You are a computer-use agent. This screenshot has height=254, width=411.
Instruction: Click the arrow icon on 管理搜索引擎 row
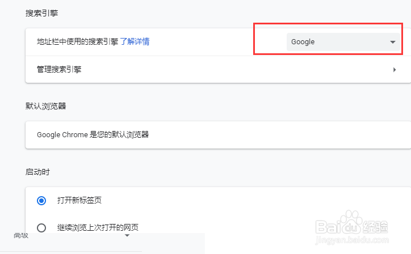[394, 70]
